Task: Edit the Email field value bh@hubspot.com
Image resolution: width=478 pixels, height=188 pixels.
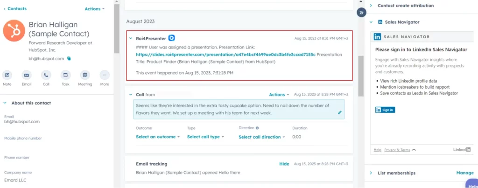Action: click(22, 122)
